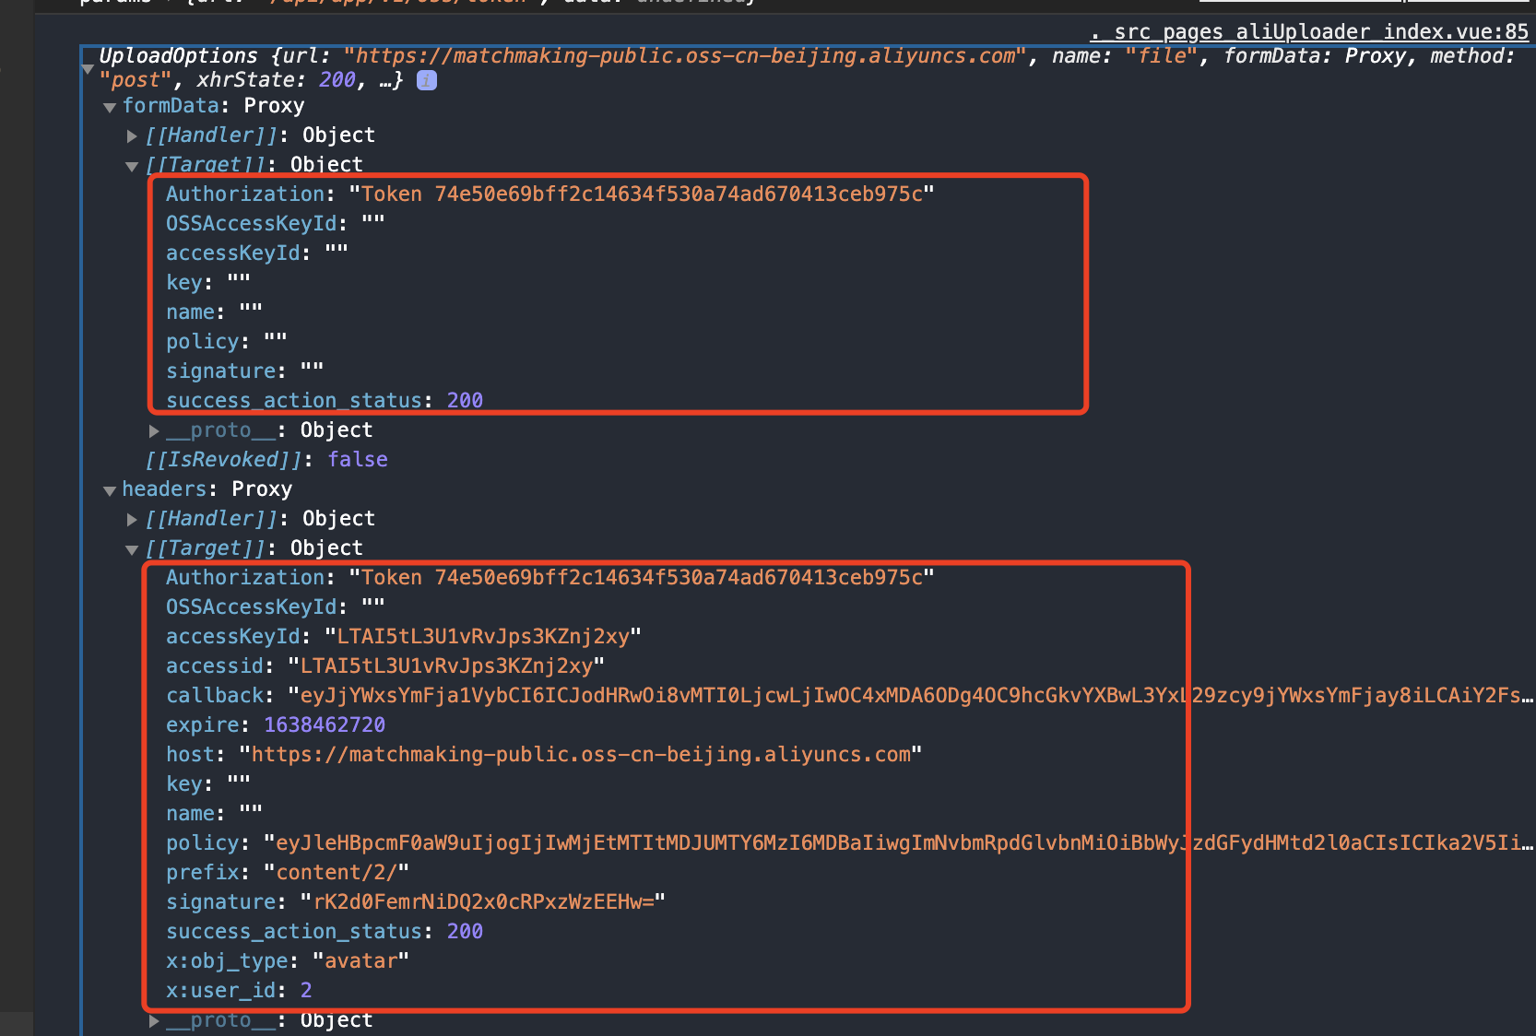1536x1036 pixels.
Task: Click the info icon after xhrState 200
Action: pos(425,80)
